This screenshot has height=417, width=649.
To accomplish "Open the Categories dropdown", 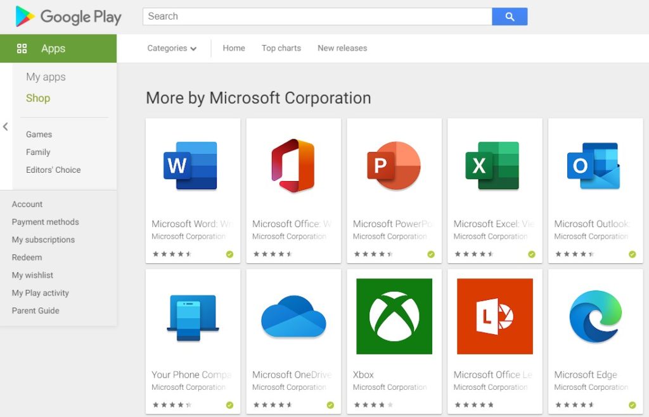I will [x=171, y=48].
